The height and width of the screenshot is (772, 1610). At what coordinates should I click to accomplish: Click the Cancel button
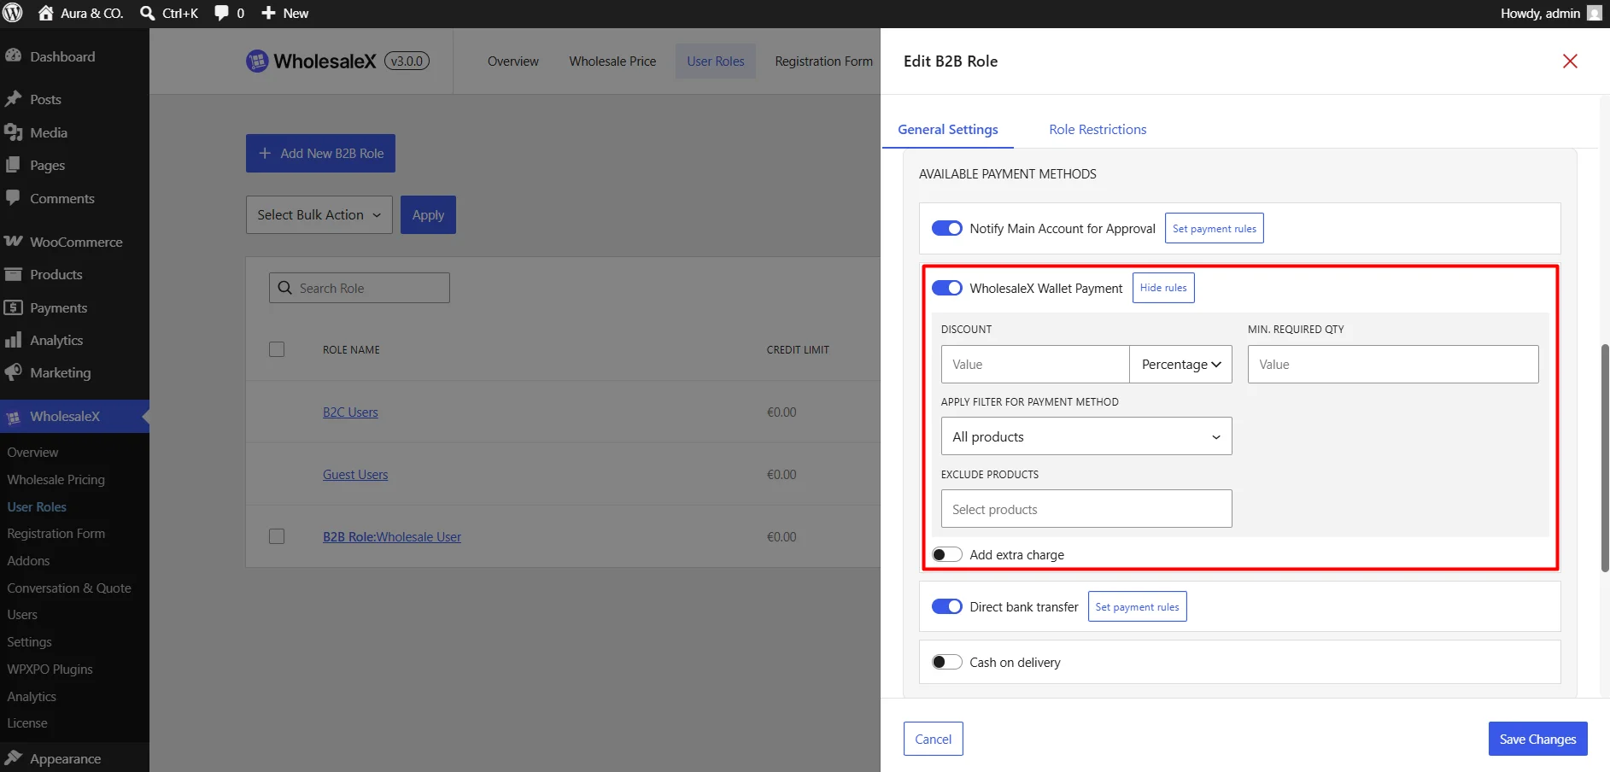[x=933, y=739]
